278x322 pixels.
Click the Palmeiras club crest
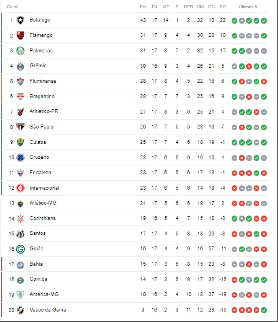pos(20,51)
